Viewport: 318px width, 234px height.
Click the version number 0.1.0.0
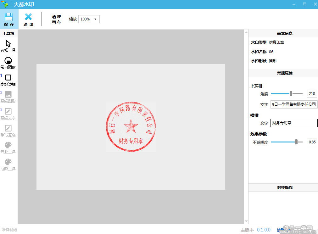pyautogui.click(x=264, y=230)
